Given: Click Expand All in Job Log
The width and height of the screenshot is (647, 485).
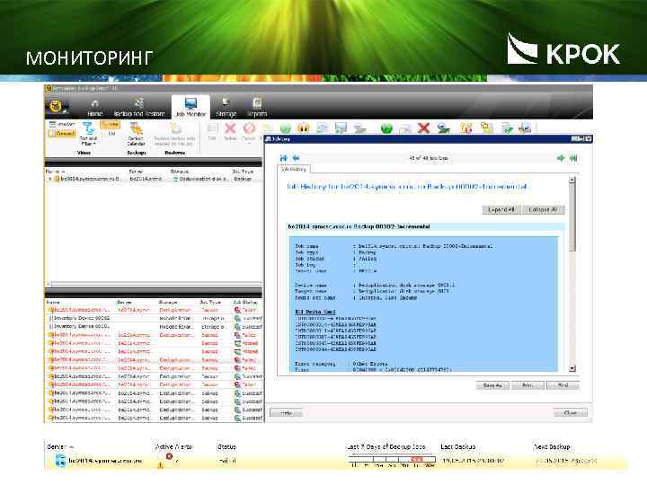Looking at the screenshot, I should click(x=501, y=209).
